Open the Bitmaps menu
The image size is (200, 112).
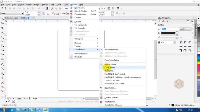click(x=45, y=5)
